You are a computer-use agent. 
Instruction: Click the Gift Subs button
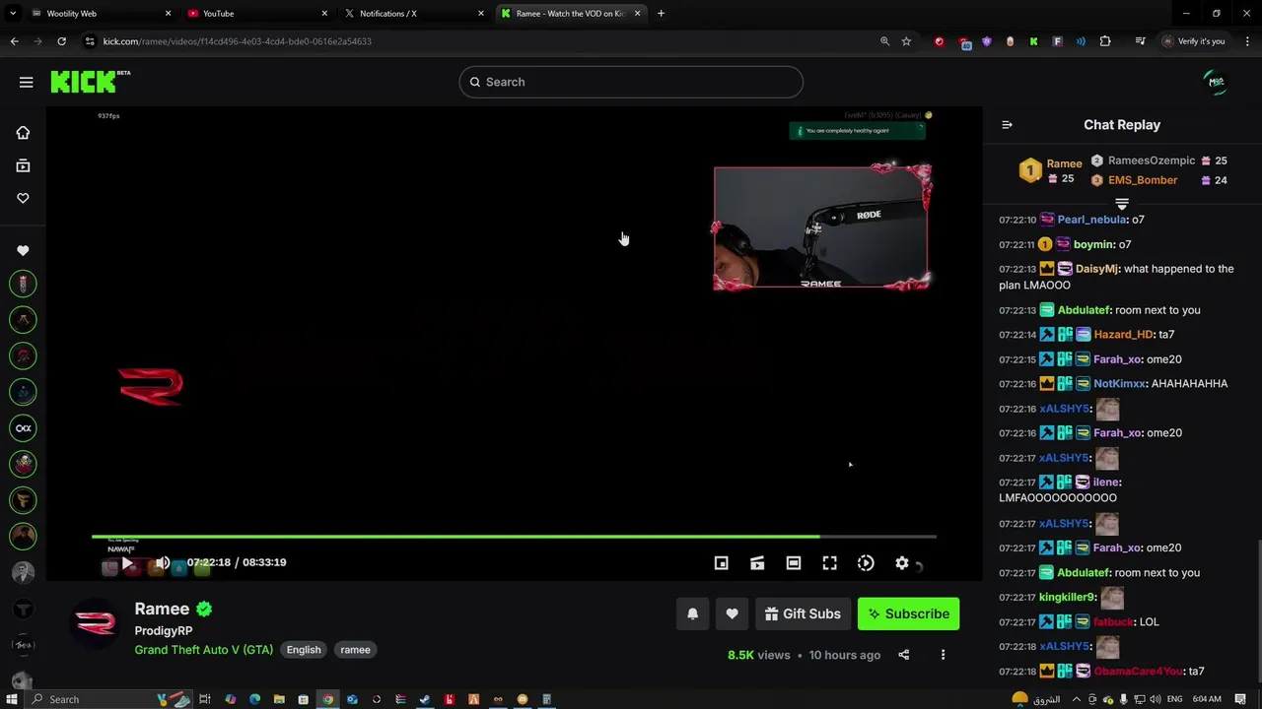point(803,613)
